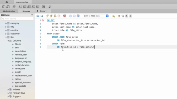
Task: Save the script to file
Action: point(42,16)
